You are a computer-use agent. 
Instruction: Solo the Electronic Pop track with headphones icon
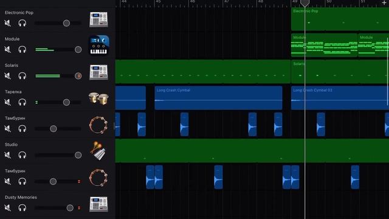(22, 23)
